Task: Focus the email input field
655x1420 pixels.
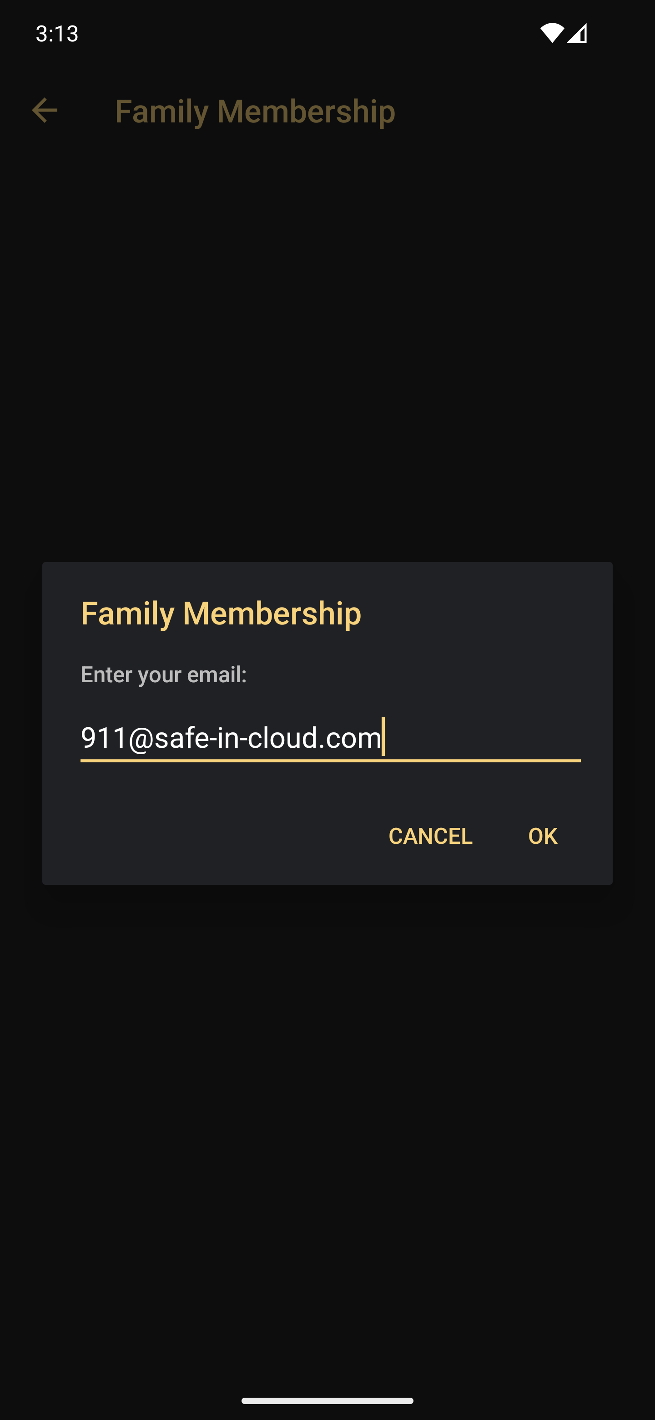Action: coord(331,738)
